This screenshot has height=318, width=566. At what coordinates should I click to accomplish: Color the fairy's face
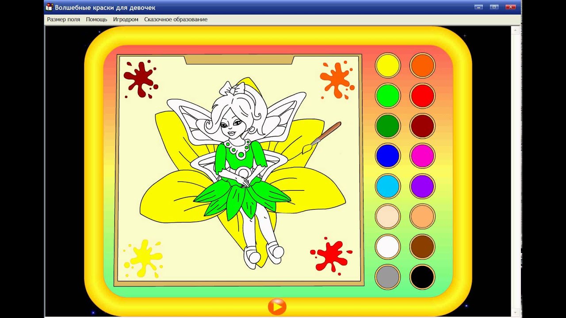coord(232,125)
